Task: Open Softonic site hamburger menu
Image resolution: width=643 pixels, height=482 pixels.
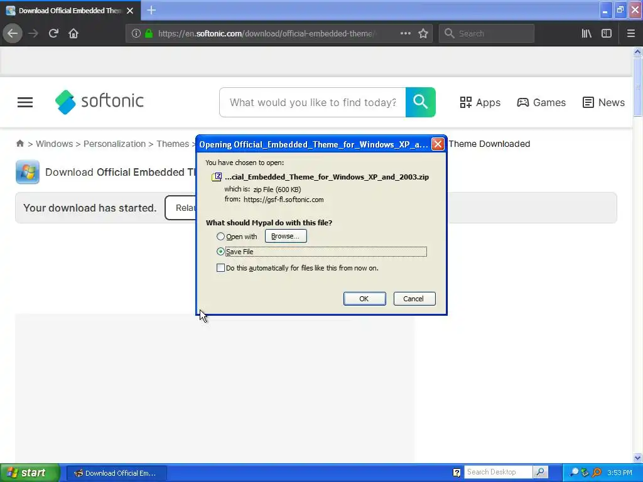Action: (x=25, y=102)
